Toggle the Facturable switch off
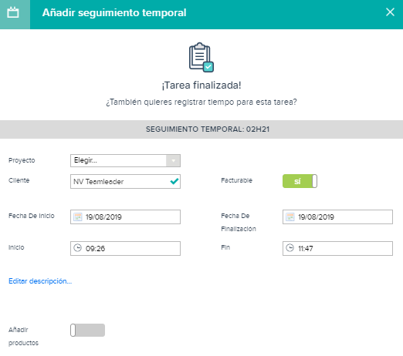This screenshot has width=403, height=356. 300,181
